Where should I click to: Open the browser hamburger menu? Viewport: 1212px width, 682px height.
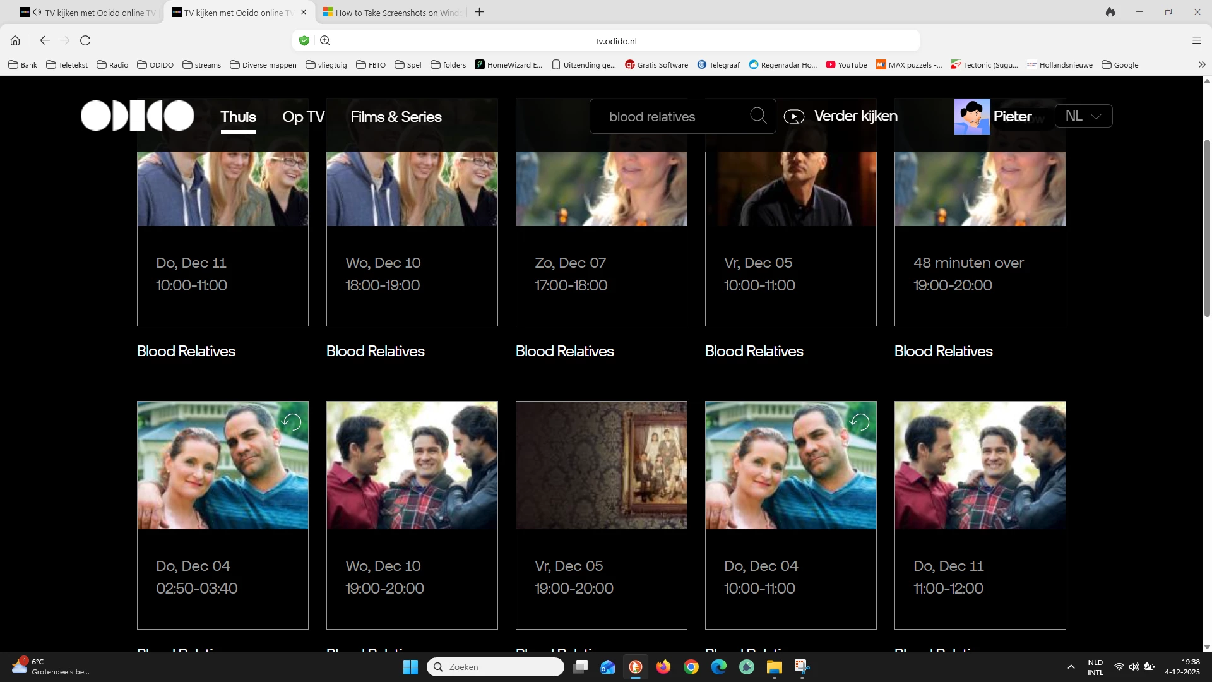[x=1196, y=40]
